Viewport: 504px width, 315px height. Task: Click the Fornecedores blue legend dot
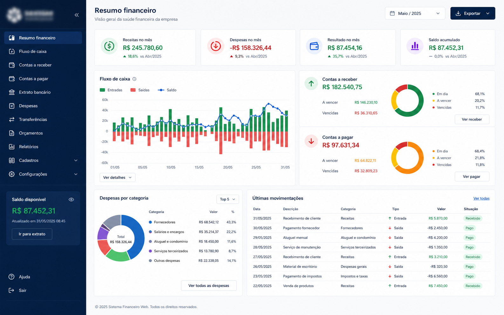point(150,222)
